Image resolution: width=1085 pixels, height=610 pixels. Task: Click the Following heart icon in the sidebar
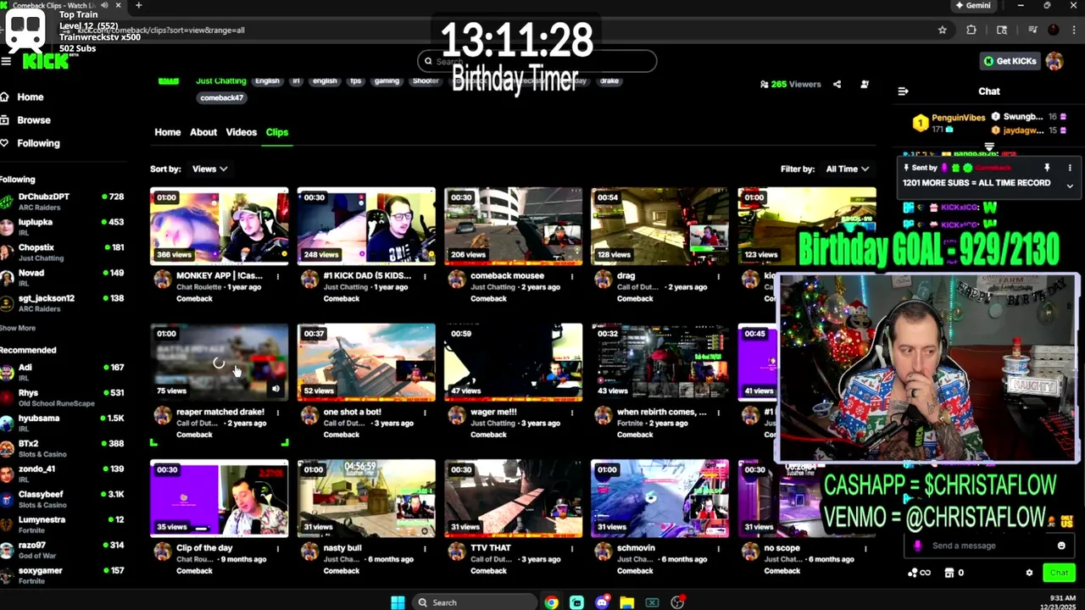[4, 143]
